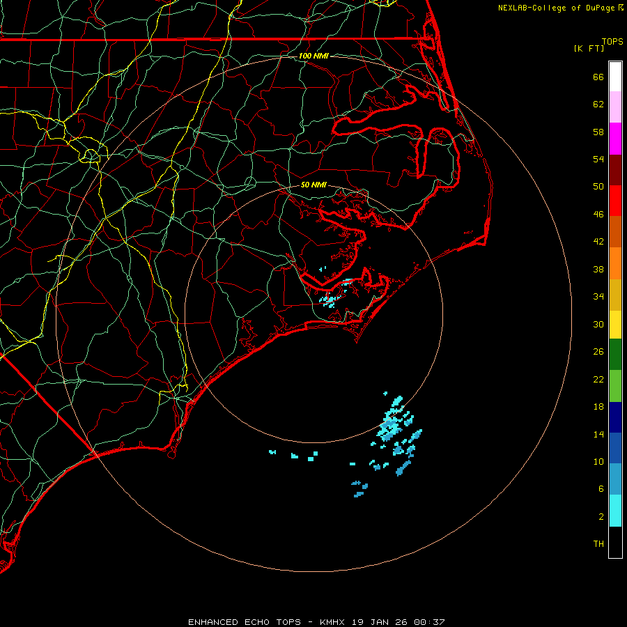Screen dimensions: 627x627
Task: Click the ENHANCED ECHO TOPS caption
Action: coord(245,622)
